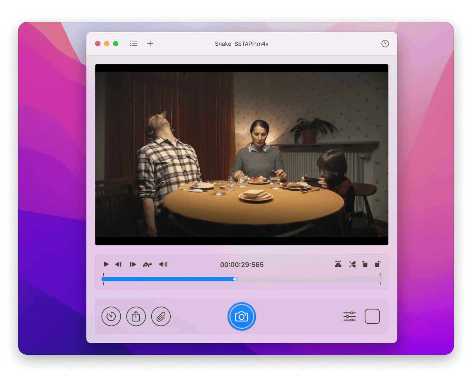Play the video
Viewport: 472px width, 379px height.
pos(106,264)
